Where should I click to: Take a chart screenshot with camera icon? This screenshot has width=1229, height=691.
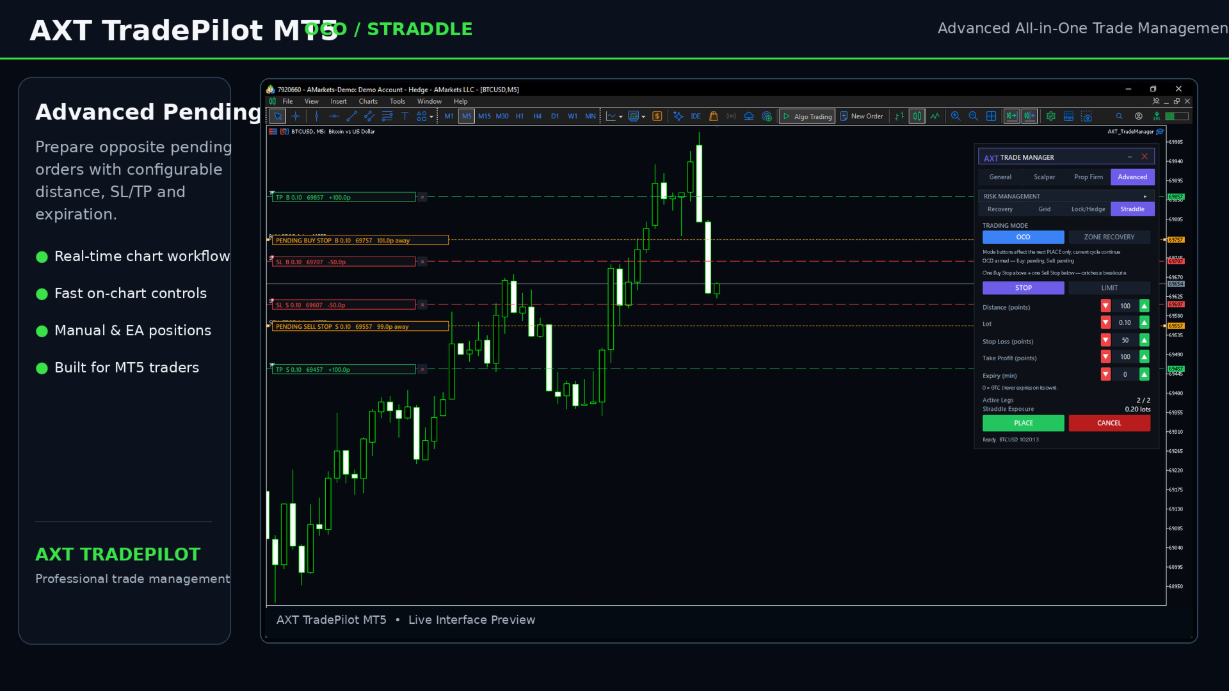1087,116
